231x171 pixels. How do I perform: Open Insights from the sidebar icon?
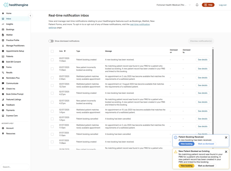3,24
